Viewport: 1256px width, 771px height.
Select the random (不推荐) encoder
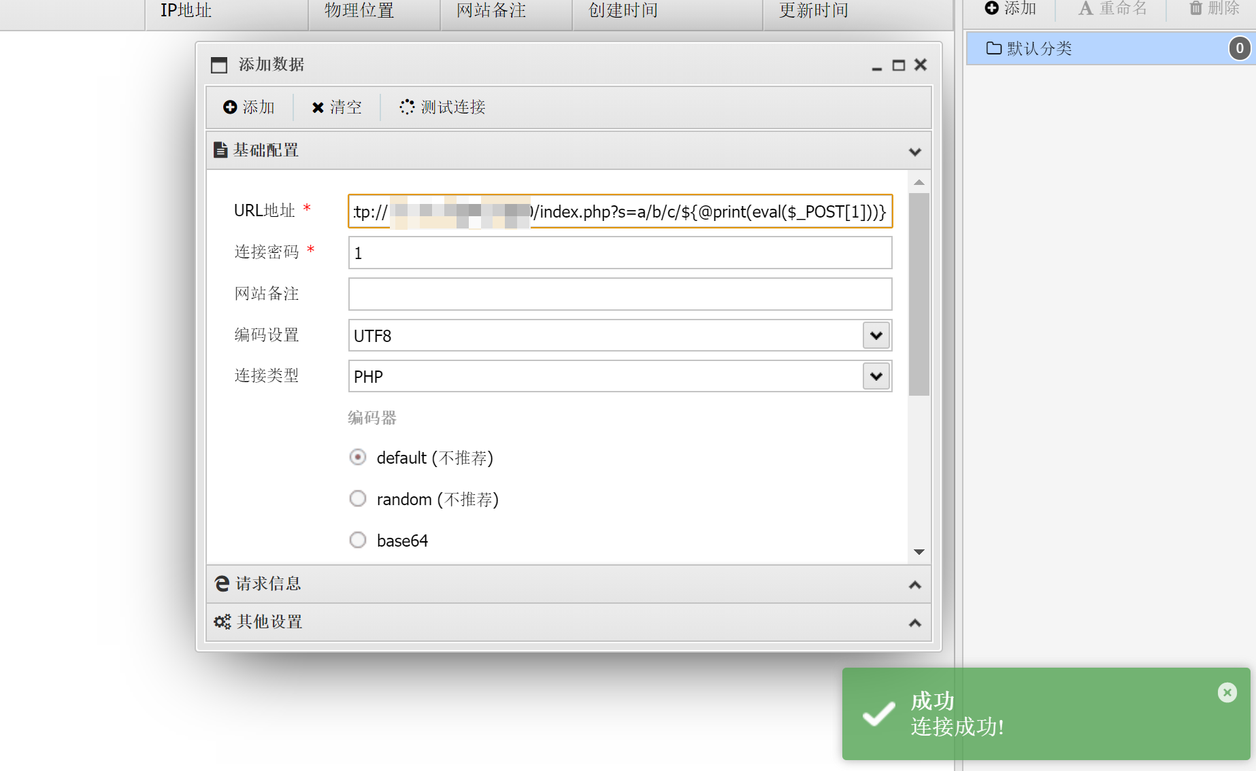pos(358,498)
